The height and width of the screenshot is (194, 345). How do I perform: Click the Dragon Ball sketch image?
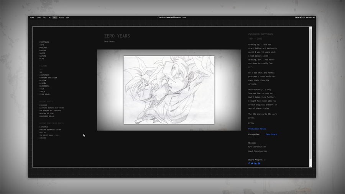click(x=169, y=90)
